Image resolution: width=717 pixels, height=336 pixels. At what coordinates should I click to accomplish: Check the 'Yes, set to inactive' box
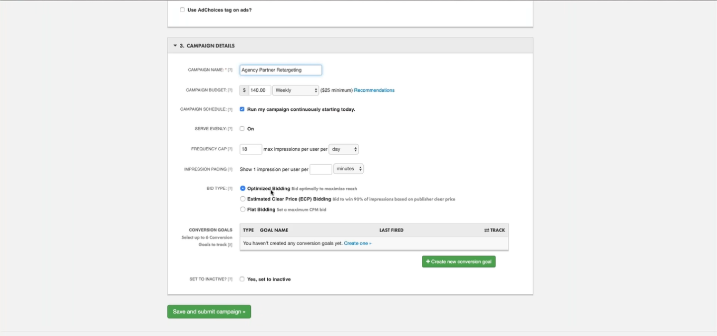click(x=242, y=279)
